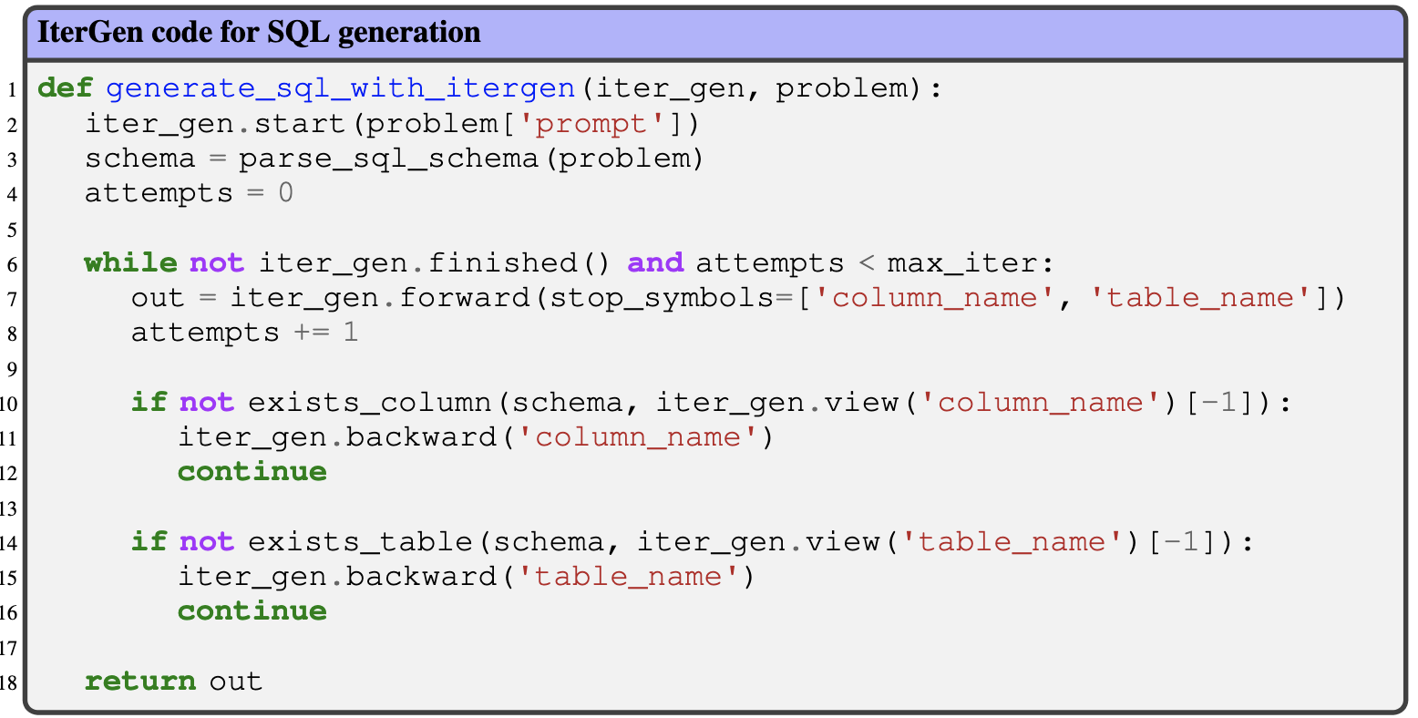Click the "attempts += 1" statement

(x=244, y=333)
